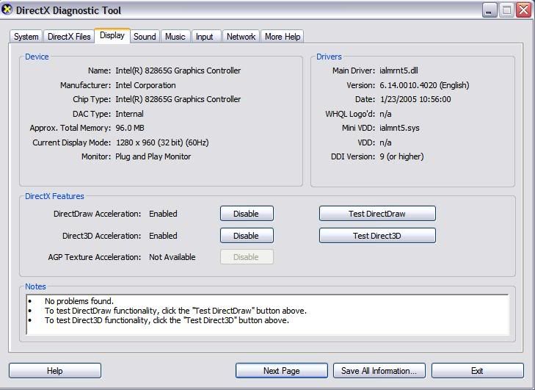Open the DirectX Files tab

(x=69, y=37)
